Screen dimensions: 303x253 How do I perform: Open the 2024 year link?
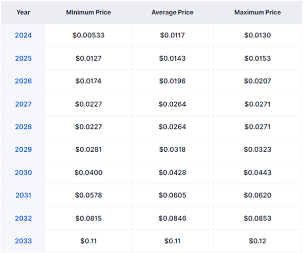coord(23,35)
